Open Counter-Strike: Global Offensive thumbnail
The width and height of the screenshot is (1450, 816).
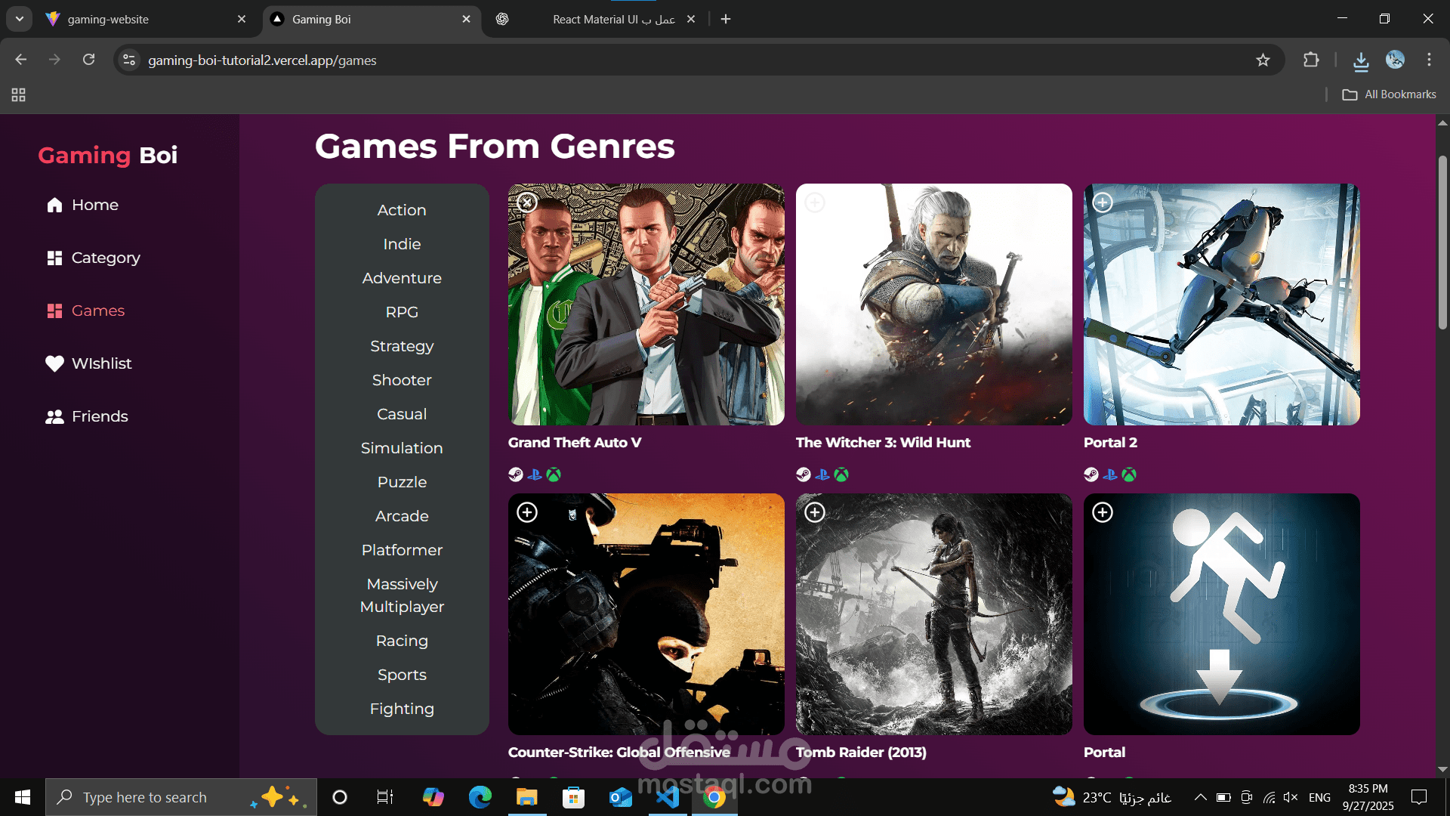click(x=646, y=614)
